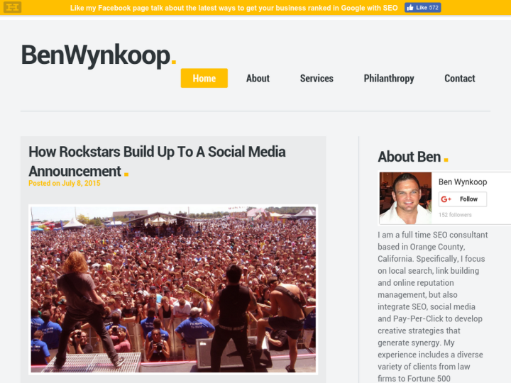Screen dimensions: 511x383
Task: Navigate to the Contact page
Action: pyautogui.click(x=459, y=78)
